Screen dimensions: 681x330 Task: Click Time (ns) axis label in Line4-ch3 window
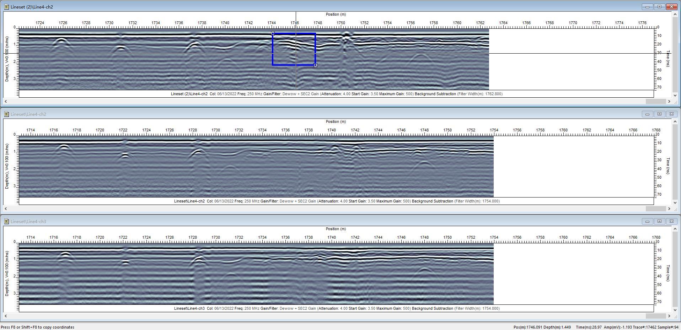pyautogui.click(x=668, y=273)
